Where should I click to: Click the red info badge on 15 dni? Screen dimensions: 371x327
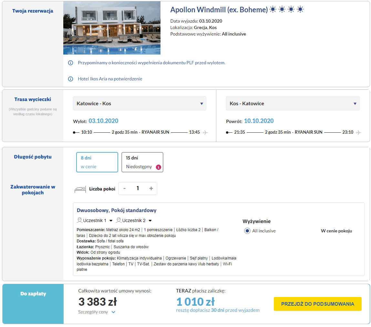click(x=158, y=167)
